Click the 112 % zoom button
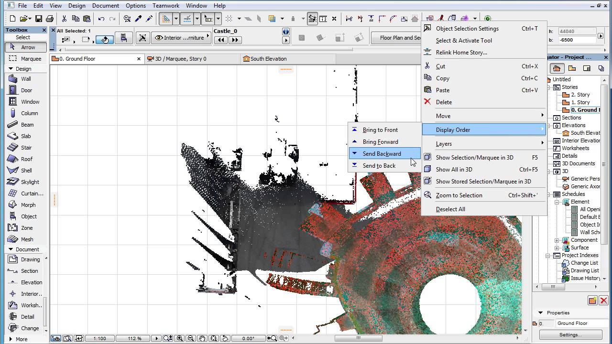The image size is (612, 344). tap(133, 338)
